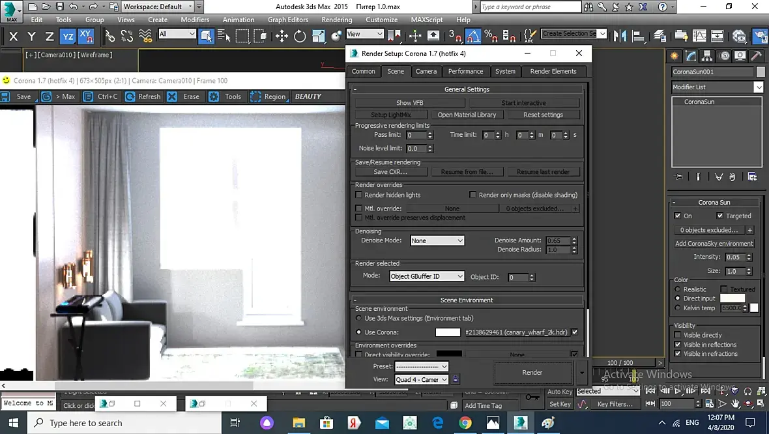Image resolution: width=769 pixels, height=434 pixels.
Task: Select the Use 3ds Max settings radio
Action: point(358,318)
